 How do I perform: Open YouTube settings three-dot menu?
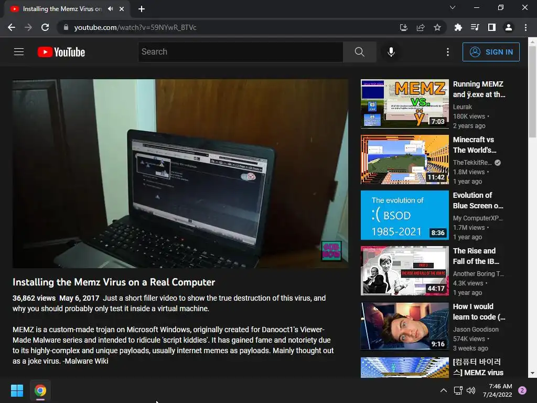[448, 52]
